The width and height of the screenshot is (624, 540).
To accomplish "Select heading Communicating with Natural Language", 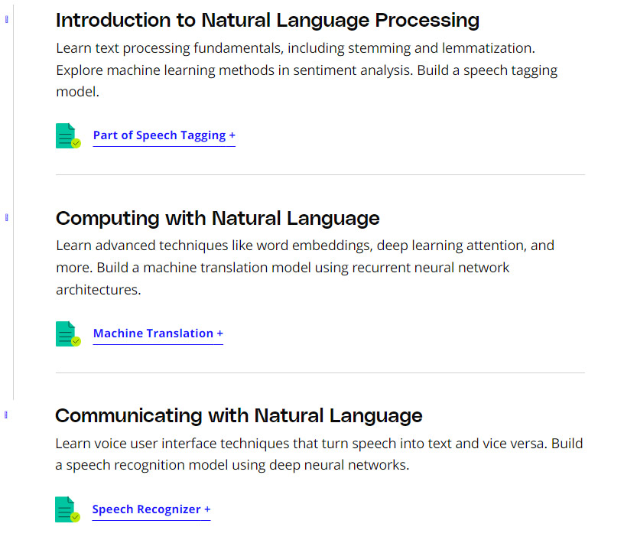I will click(x=239, y=416).
